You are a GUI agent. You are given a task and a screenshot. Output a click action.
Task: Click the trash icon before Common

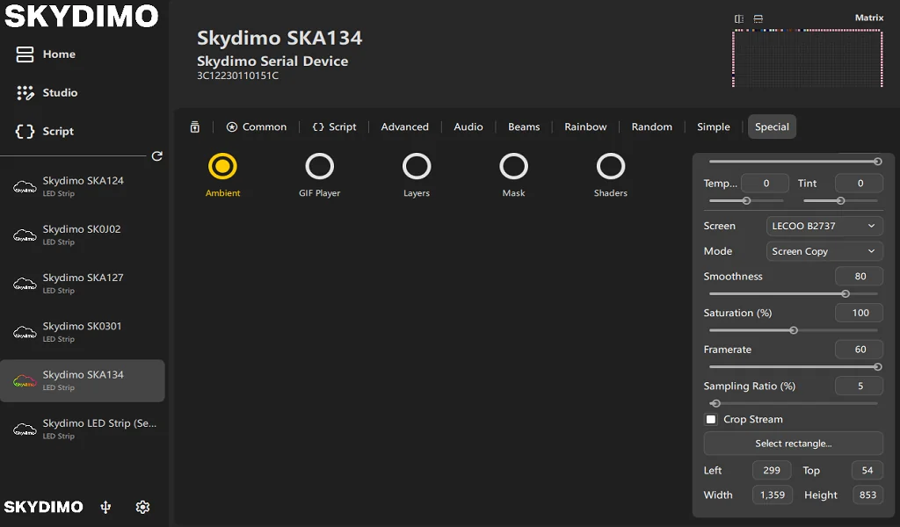pyautogui.click(x=195, y=127)
